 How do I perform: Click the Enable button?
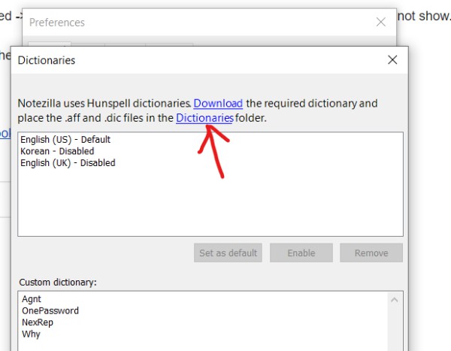tap(301, 253)
